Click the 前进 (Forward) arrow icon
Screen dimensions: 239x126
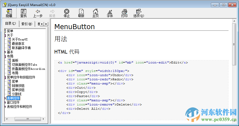52,13
